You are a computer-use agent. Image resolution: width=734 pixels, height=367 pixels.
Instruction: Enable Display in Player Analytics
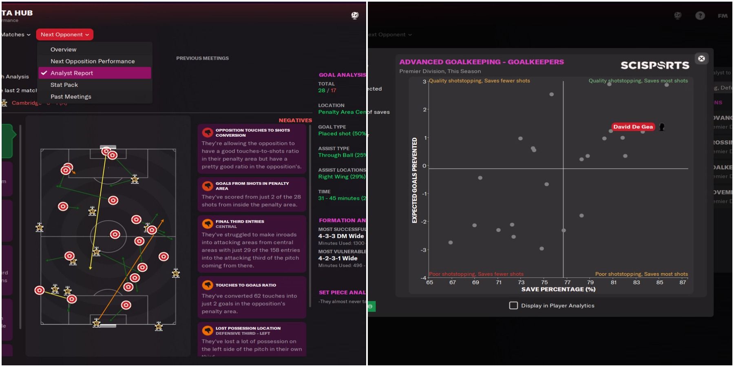[513, 305]
